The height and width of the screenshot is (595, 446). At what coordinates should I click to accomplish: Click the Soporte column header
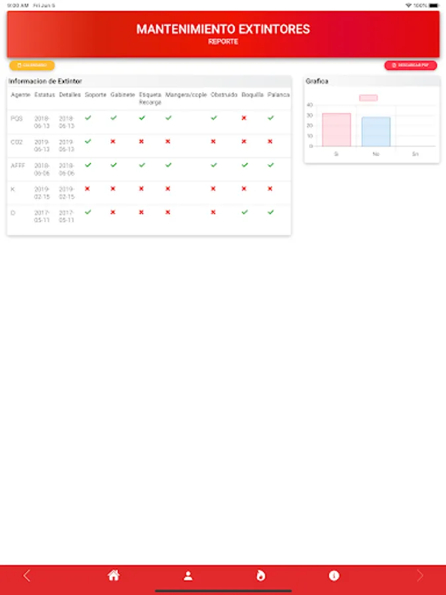click(x=96, y=95)
